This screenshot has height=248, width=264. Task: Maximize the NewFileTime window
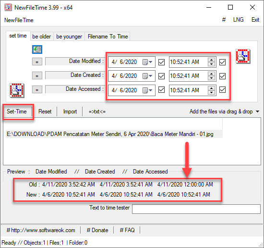click(x=230, y=7)
